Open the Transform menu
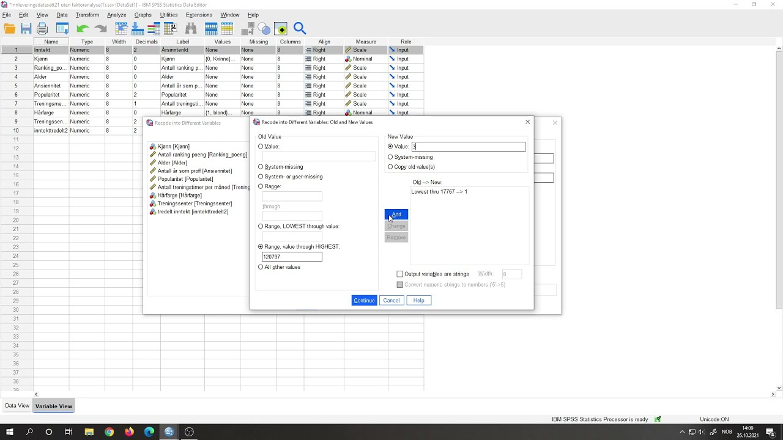 (87, 15)
